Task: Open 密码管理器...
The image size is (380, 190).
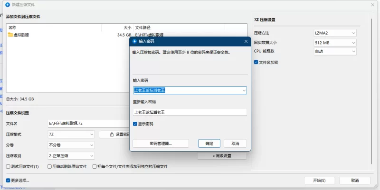Action: point(161,144)
